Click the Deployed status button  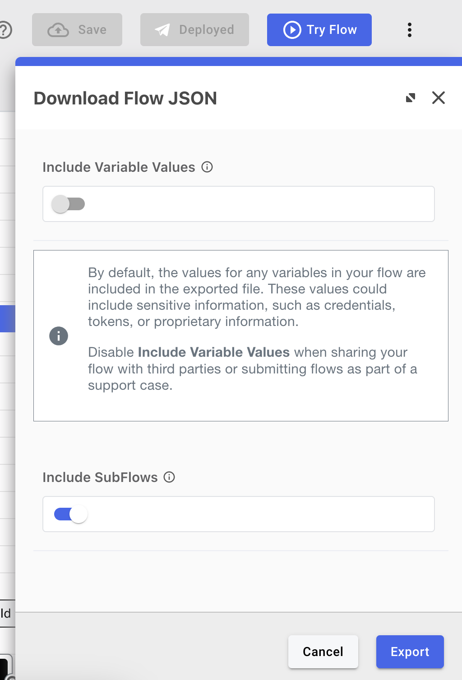(x=194, y=30)
